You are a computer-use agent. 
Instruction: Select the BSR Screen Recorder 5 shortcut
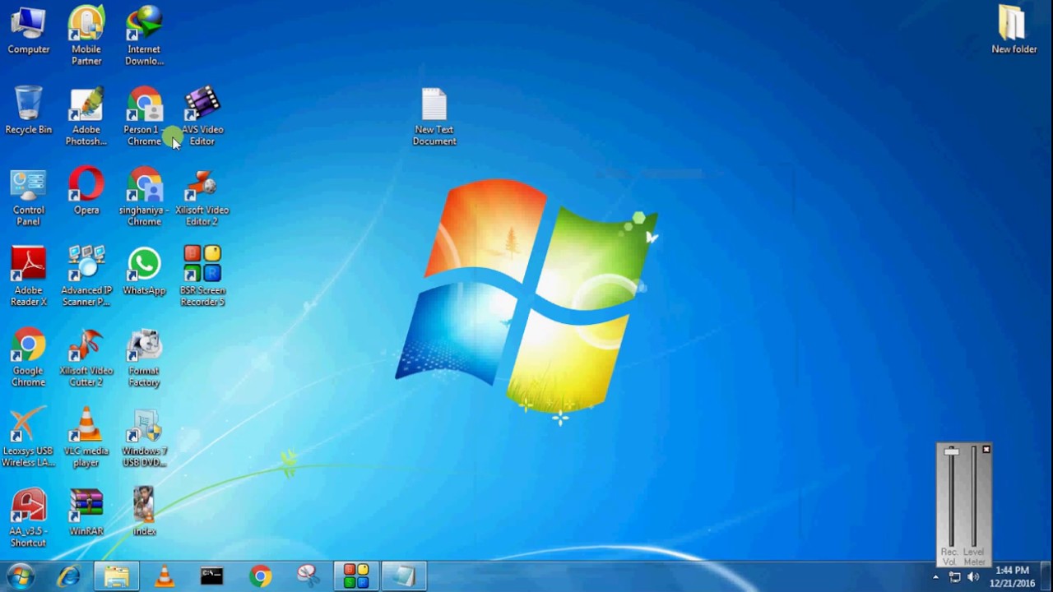click(202, 277)
